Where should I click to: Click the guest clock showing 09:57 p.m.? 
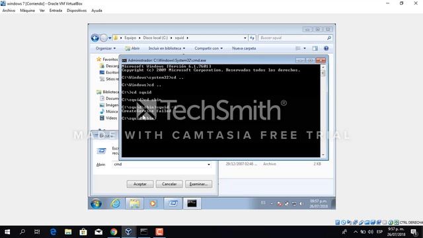point(319,204)
